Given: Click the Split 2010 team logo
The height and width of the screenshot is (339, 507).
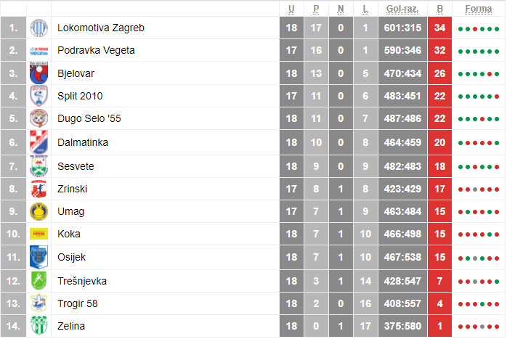Looking at the screenshot, I should point(38,96).
